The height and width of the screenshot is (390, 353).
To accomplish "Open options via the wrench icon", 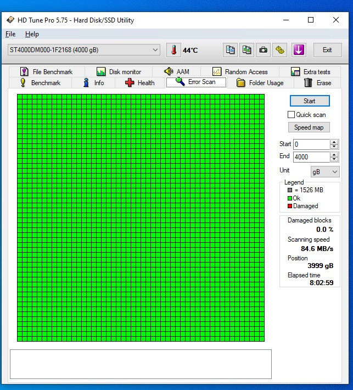I will click(x=280, y=50).
